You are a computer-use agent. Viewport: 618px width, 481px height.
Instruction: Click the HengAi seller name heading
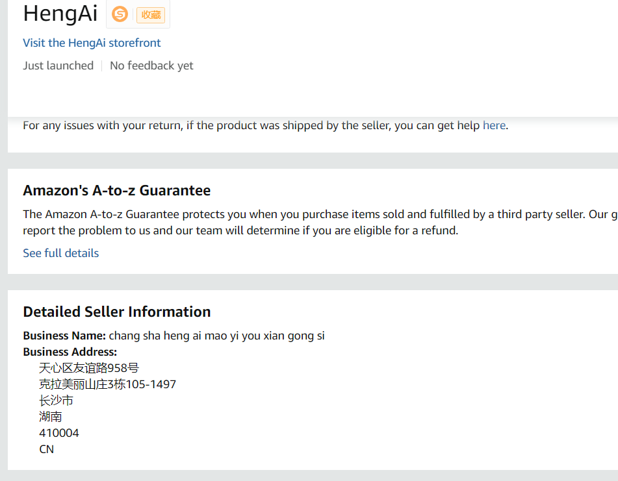60,14
